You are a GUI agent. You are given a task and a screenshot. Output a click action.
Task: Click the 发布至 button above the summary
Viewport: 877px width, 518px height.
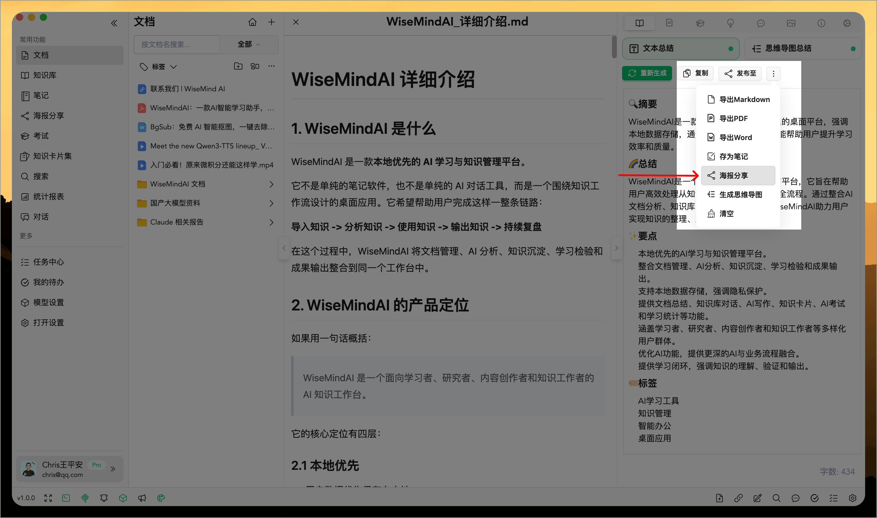pos(740,73)
